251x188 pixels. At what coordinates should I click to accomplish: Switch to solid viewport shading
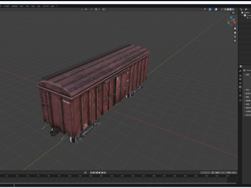click(x=228, y=9)
